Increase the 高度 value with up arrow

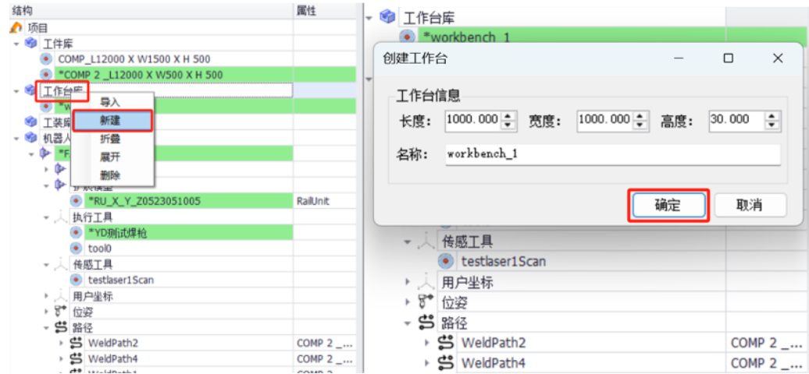(x=772, y=115)
